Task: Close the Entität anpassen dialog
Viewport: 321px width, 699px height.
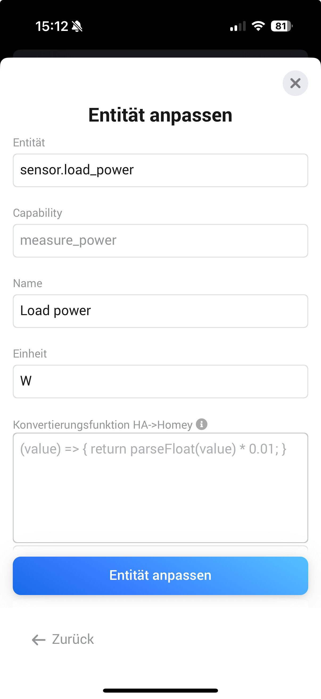Action: (295, 83)
